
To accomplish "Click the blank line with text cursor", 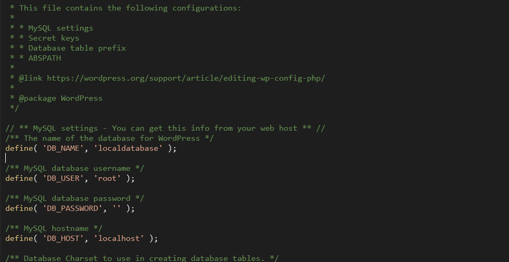I will click(130, 158).
